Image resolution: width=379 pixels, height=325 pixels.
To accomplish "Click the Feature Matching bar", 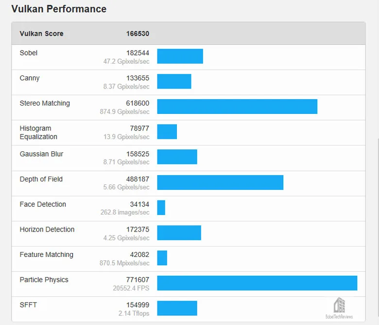I will 162,258.
